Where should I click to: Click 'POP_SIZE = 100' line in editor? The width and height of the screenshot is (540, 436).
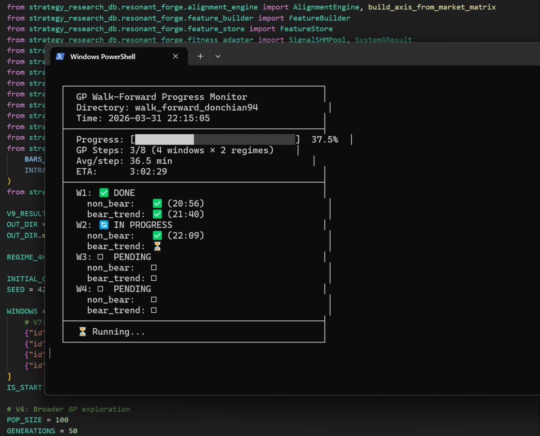click(x=38, y=420)
